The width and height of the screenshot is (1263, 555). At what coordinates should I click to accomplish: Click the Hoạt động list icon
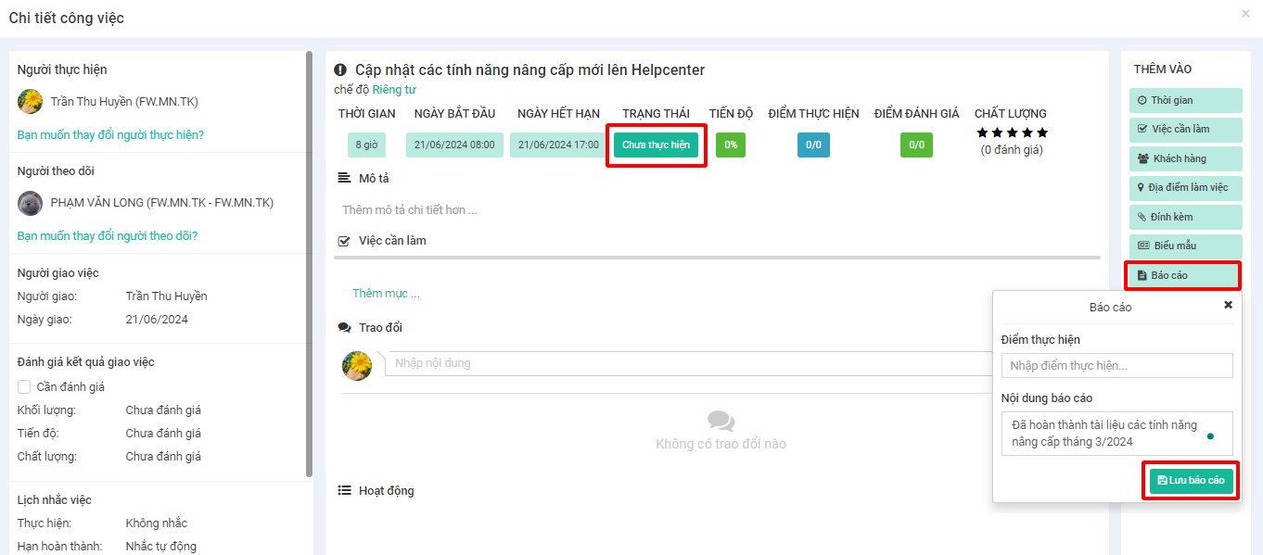click(344, 491)
